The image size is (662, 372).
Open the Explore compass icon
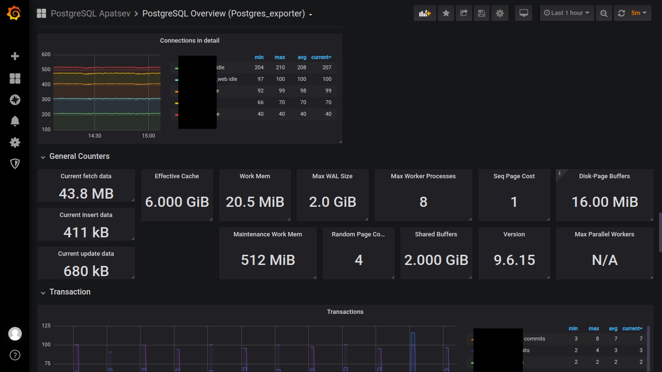15,100
